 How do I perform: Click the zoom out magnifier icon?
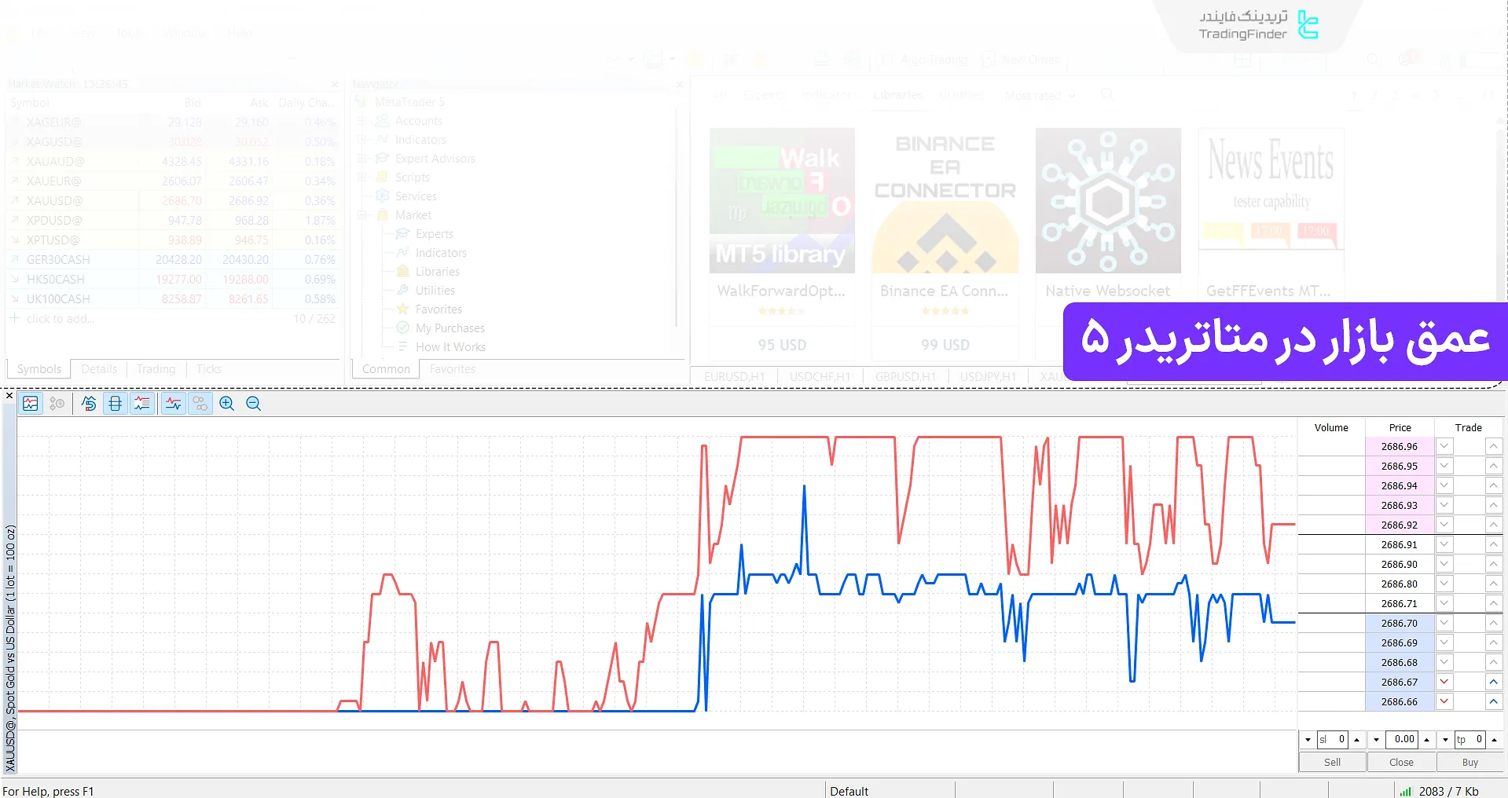[253, 404]
